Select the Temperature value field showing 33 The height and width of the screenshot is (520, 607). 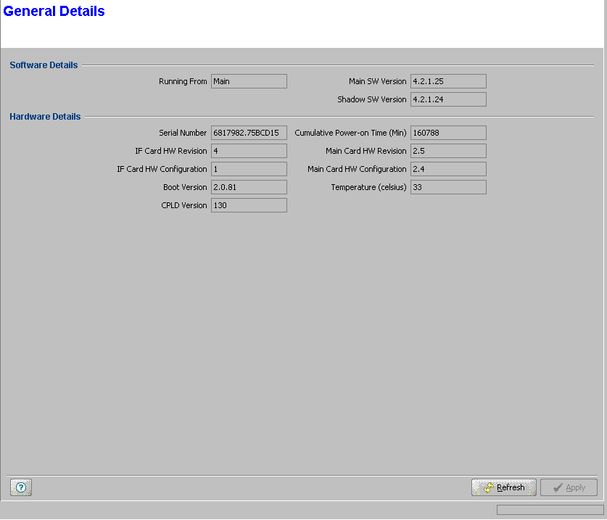click(447, 187)
